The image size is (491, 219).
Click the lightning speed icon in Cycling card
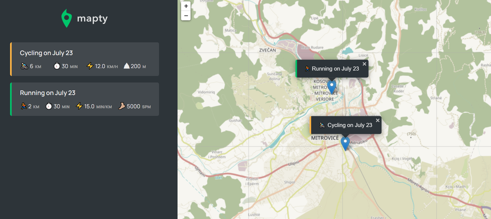click(x=90, y=66)
